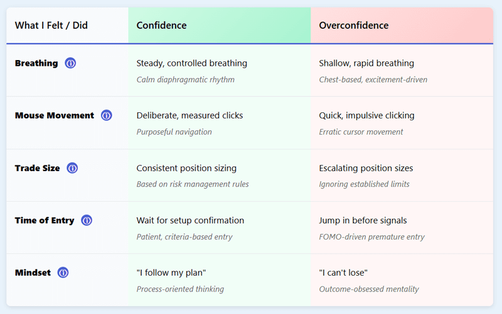Click the Trade Size row label
Image resolution: width=502 pixels, height=314 pixels.
[38, 168]
